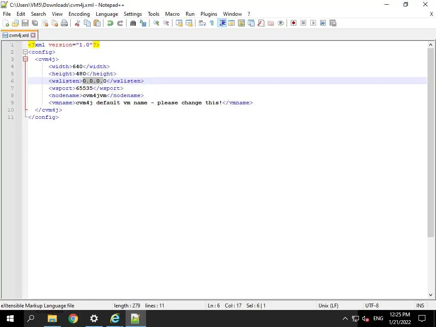436x327 pixels.
Task: Toggle word wrap toolbar button
Action: [202, 23]
